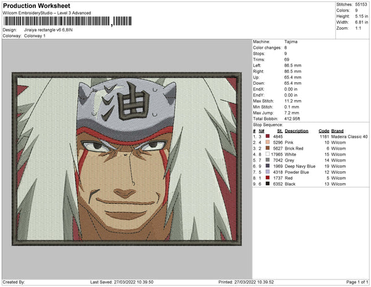Click stitch count 17965 in White row
Screen dimensions: 371x287
(x=277, y=154)
